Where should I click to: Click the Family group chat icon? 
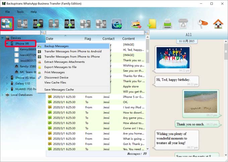[16, 66]
